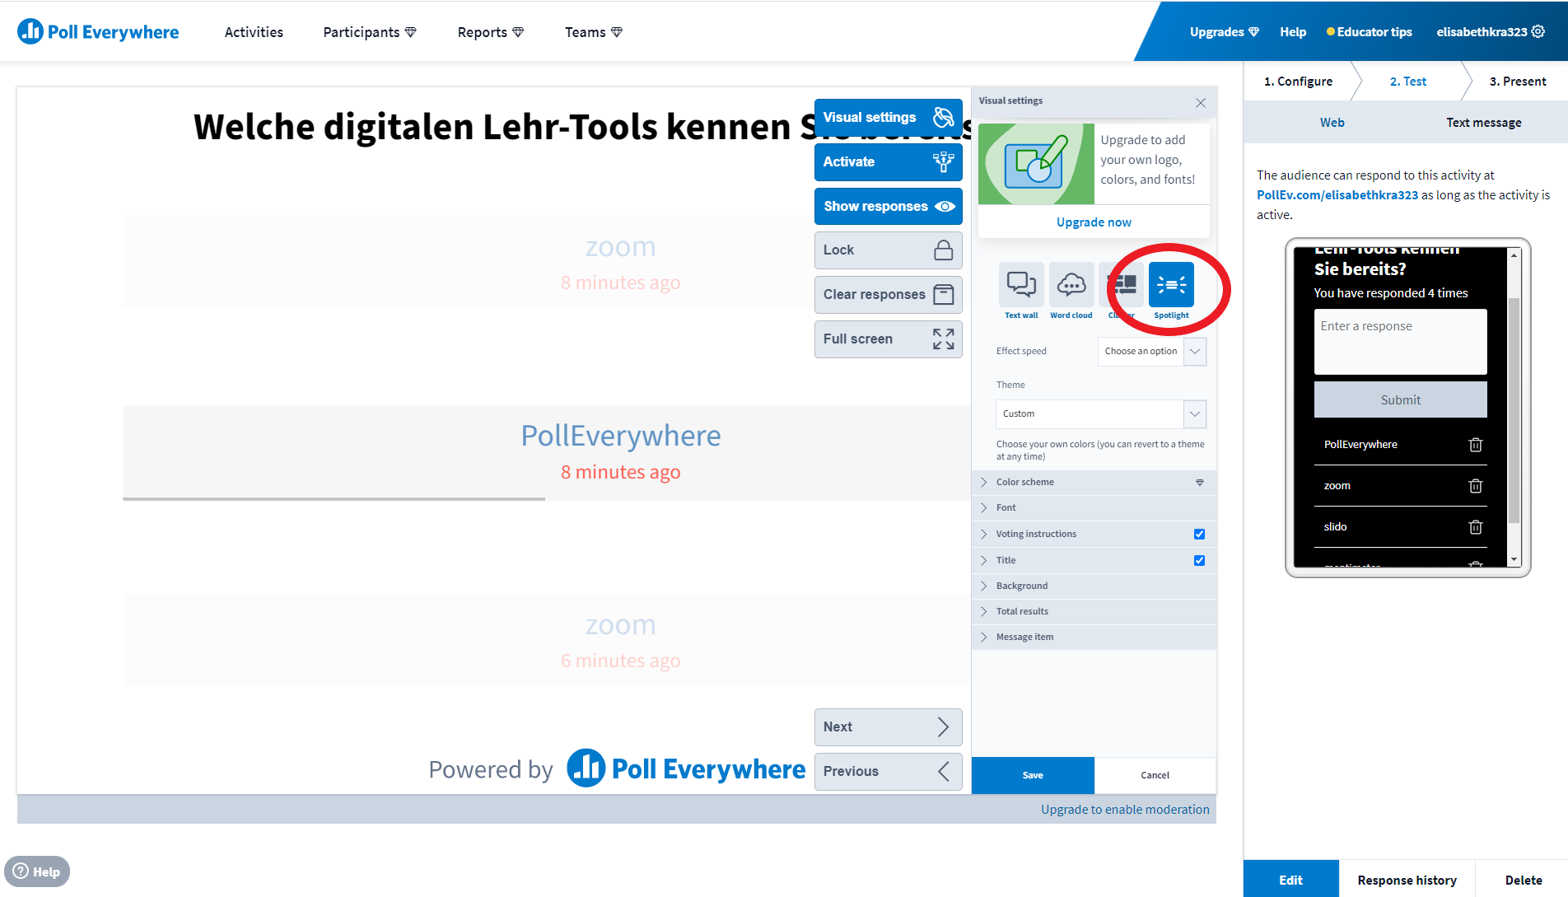Select the Word cloud visualization icon

coord(1071,285)
